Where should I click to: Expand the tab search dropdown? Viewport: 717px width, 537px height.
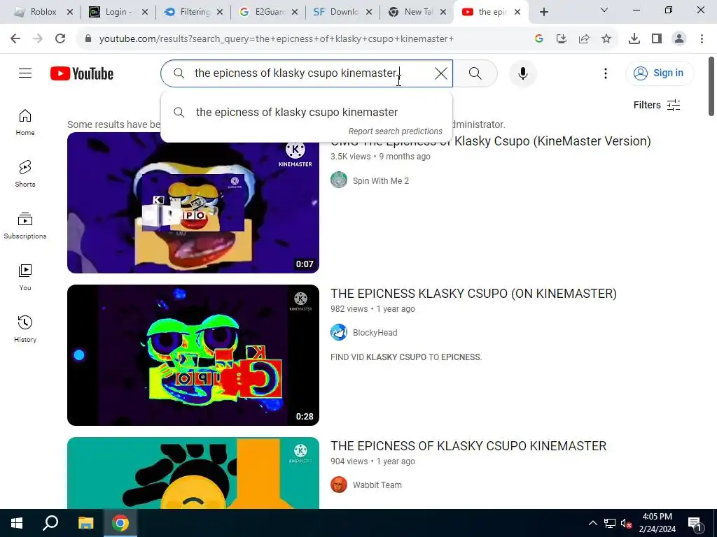[604, 10]
